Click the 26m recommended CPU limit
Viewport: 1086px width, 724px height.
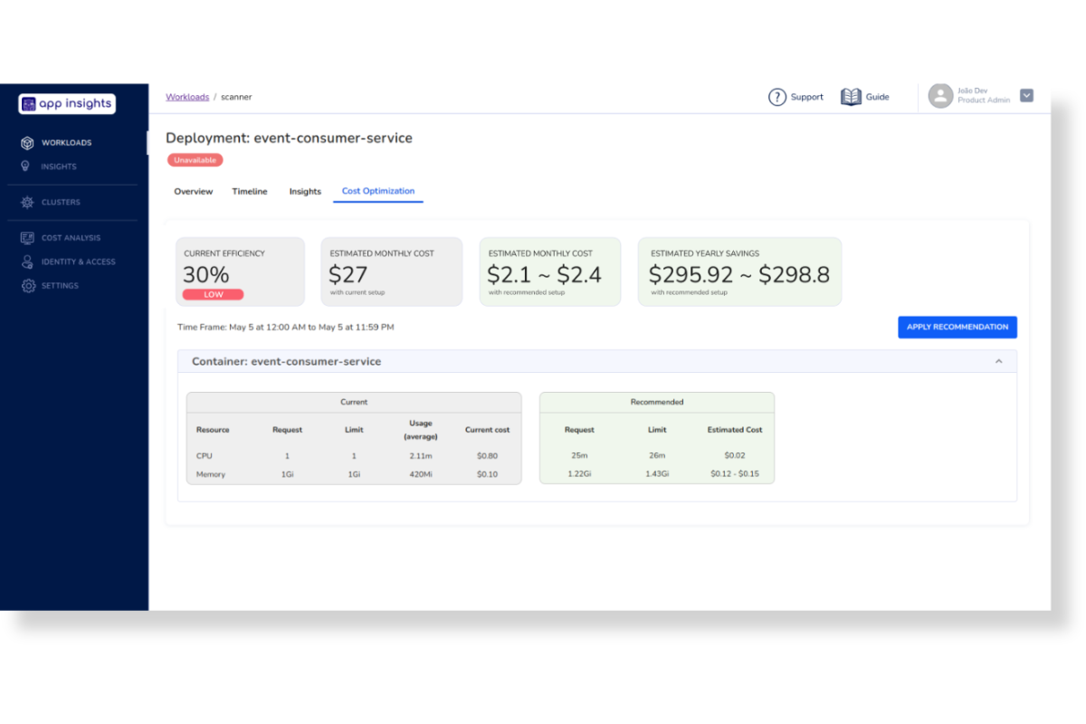(x=657, y=456)
